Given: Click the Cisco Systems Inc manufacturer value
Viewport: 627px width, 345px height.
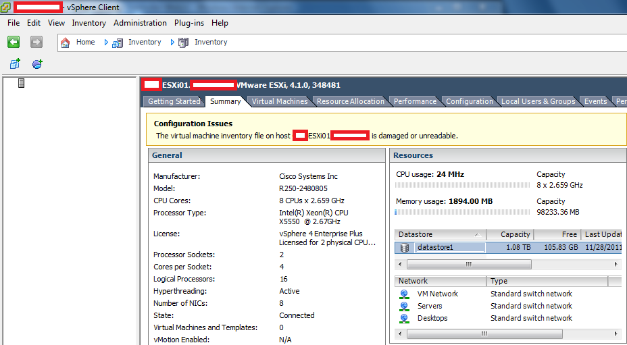Looking at the screenshot, I should tap(308, 176).
